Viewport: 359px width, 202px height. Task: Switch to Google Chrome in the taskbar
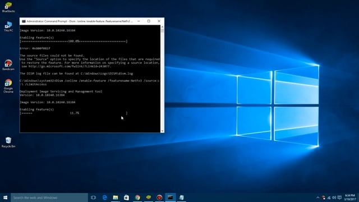[x=137, y=198]
